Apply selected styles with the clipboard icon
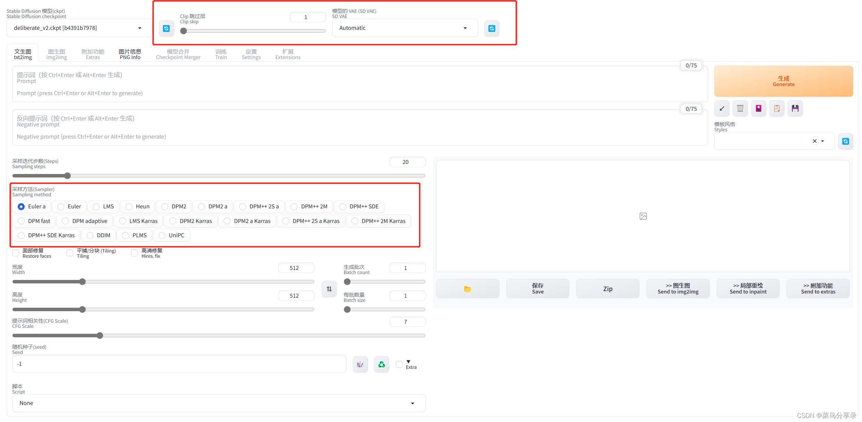This screenshot has height=422, width=862. point(776,108)
